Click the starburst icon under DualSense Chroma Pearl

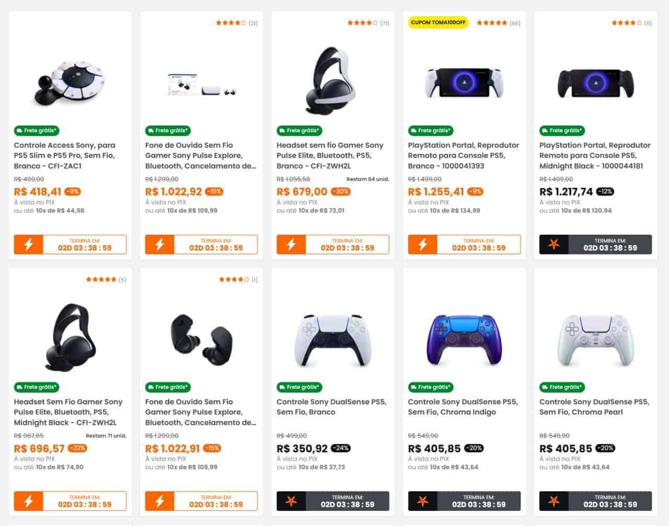click(554, 501)
